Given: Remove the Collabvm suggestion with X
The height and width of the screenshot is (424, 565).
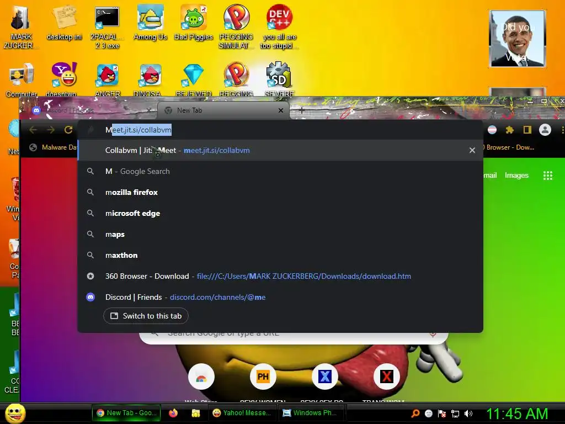Looking at the screenshot, I should 472,150.
